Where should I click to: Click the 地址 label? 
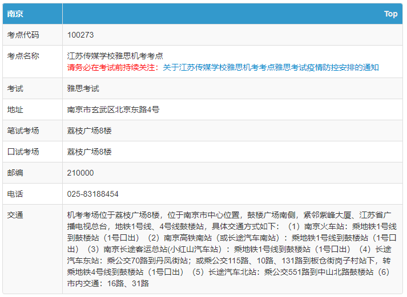click(x=15, y=109)
